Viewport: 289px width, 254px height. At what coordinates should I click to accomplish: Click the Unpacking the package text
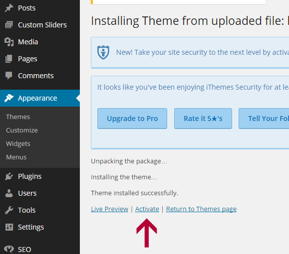pyautogui.click(x=129, y=161)
